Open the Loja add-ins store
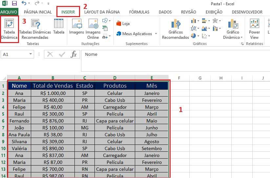Screen dimensions: 270x178 point(123,24)
